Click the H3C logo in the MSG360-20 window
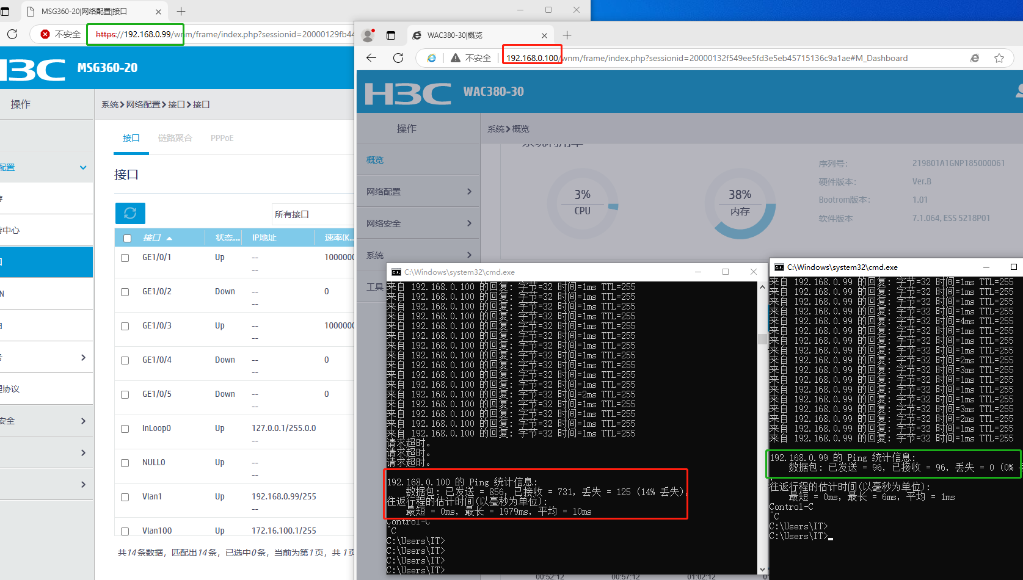The image size is (1023, 580). [33, 70]
